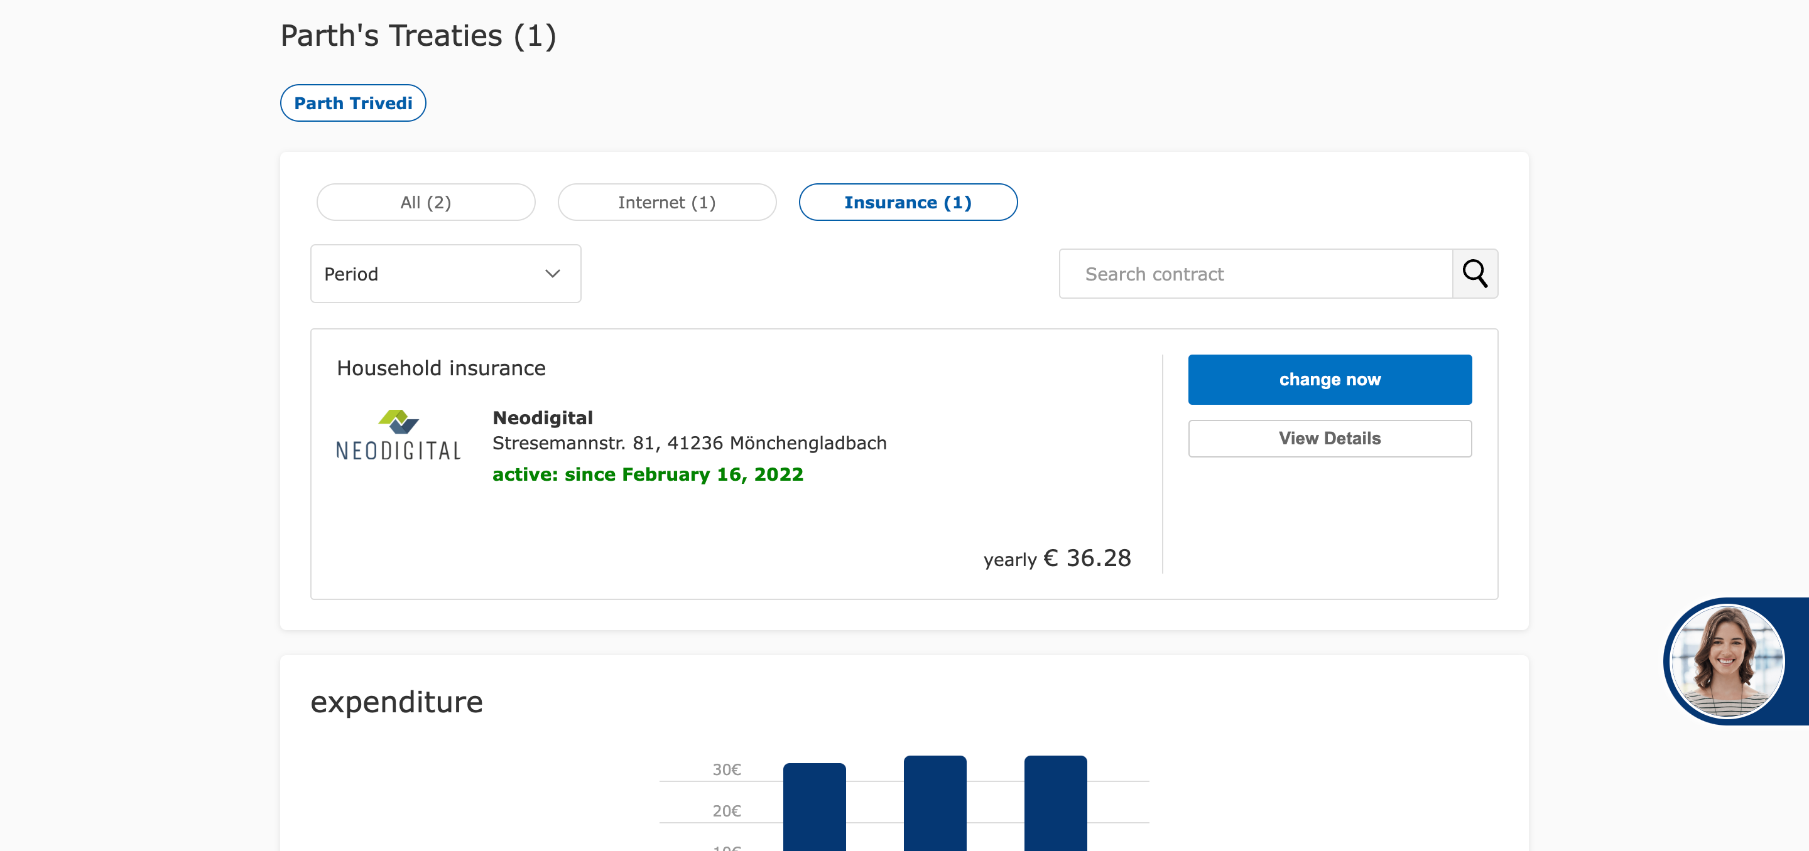Expand the Period dropdown chevron
1809x851 pixels.
[x=552, y=274]
